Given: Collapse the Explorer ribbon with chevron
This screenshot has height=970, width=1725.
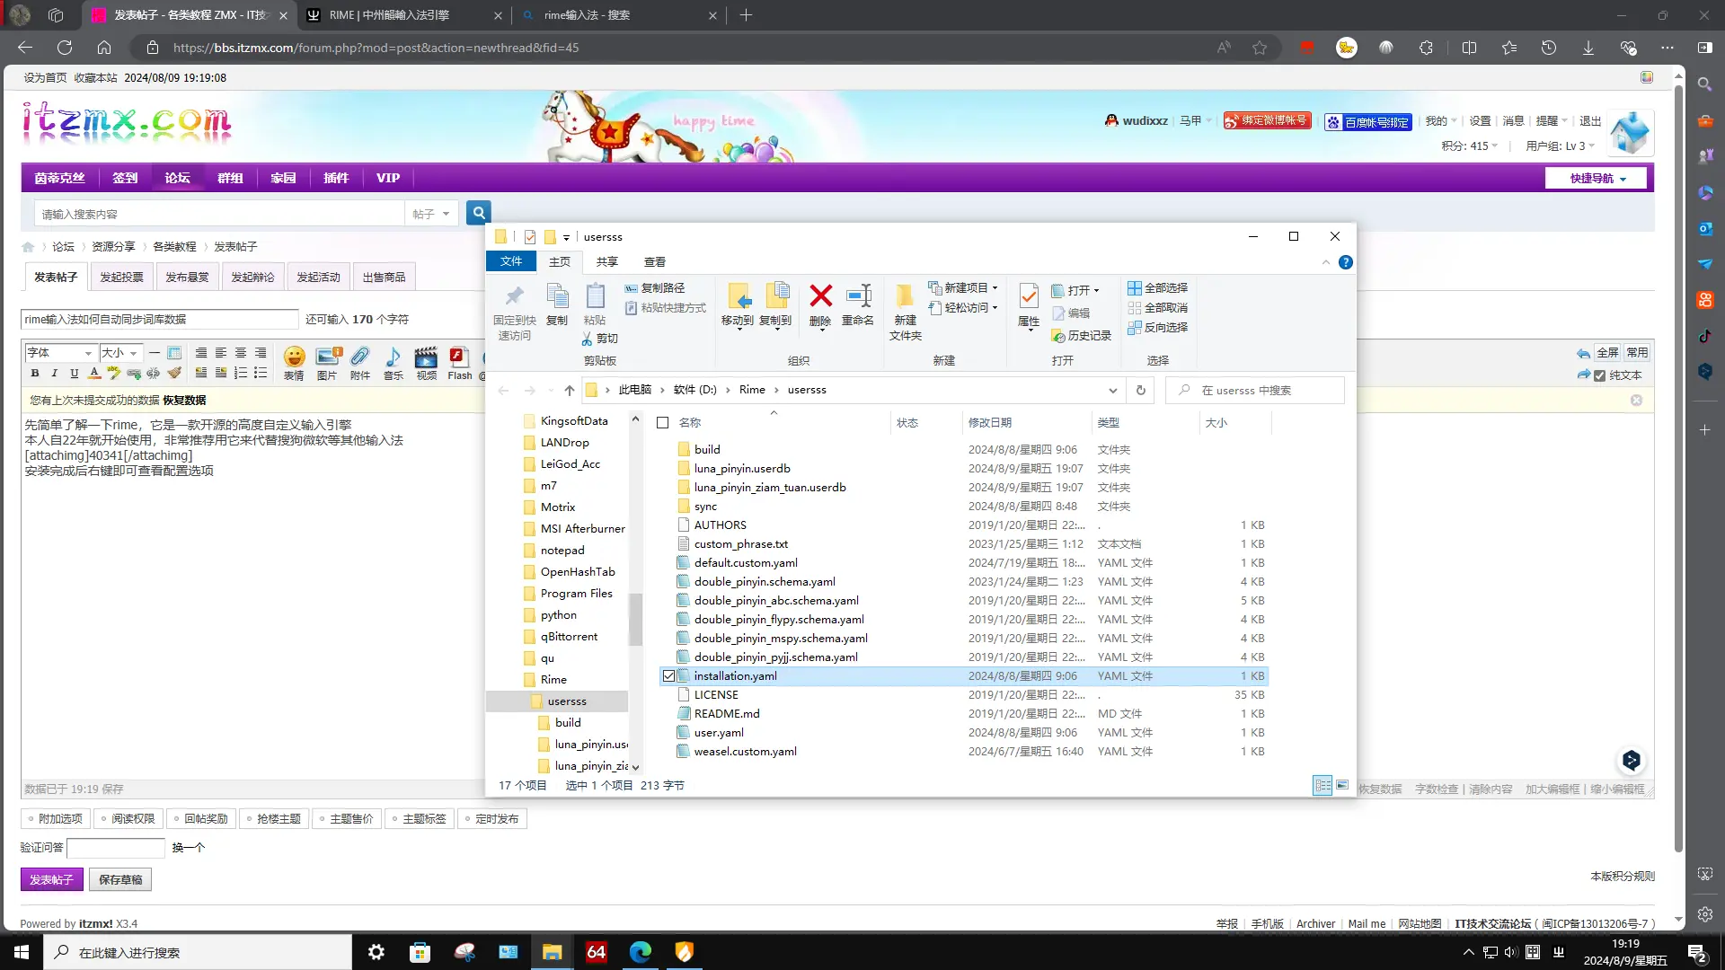Looking at the screenshot, I should [1326, 262].
